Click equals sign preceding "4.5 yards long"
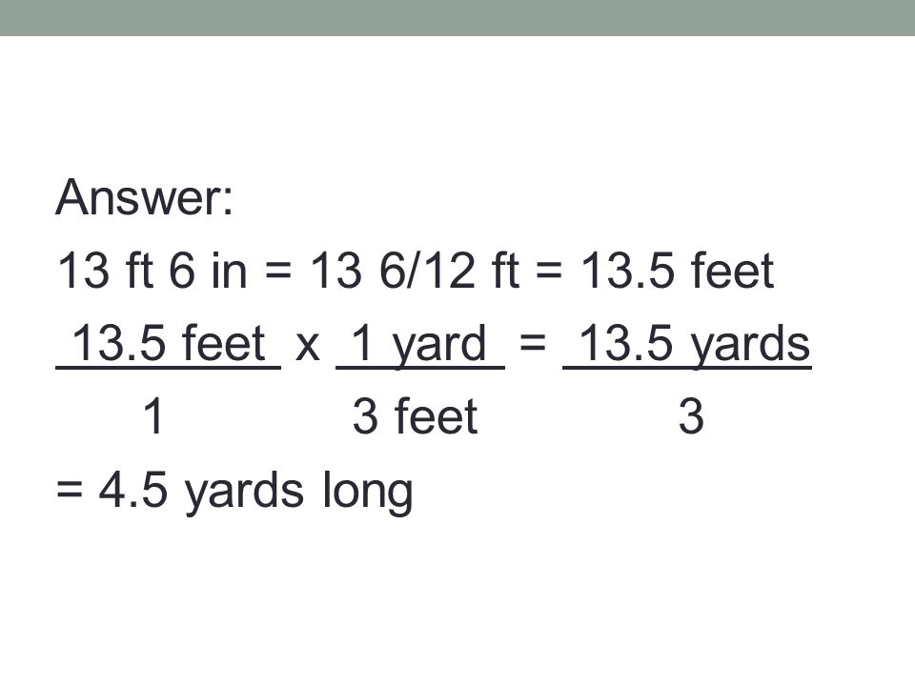915x686 pixels. click(69, 490)
